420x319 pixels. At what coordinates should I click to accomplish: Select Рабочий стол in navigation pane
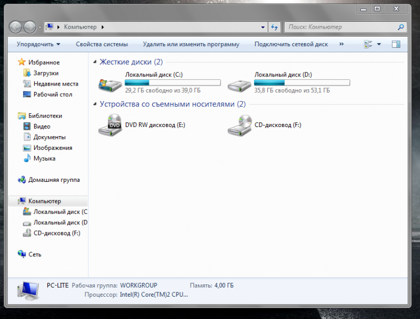(52, 94)
